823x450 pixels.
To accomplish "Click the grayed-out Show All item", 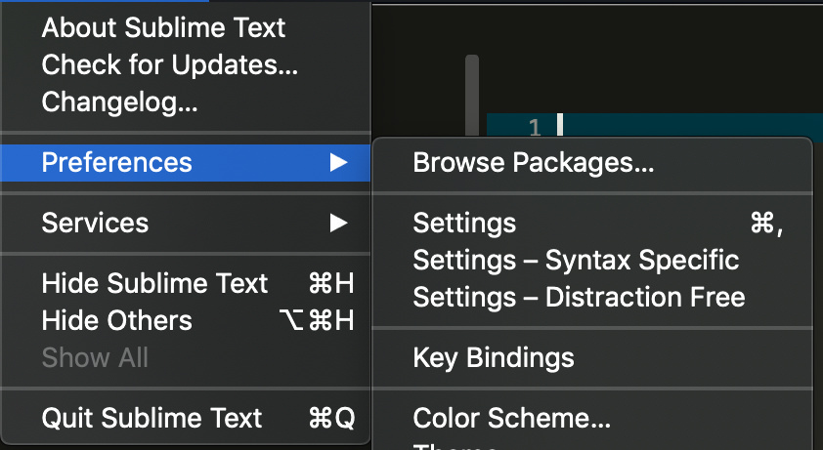I will pos(95,357).
